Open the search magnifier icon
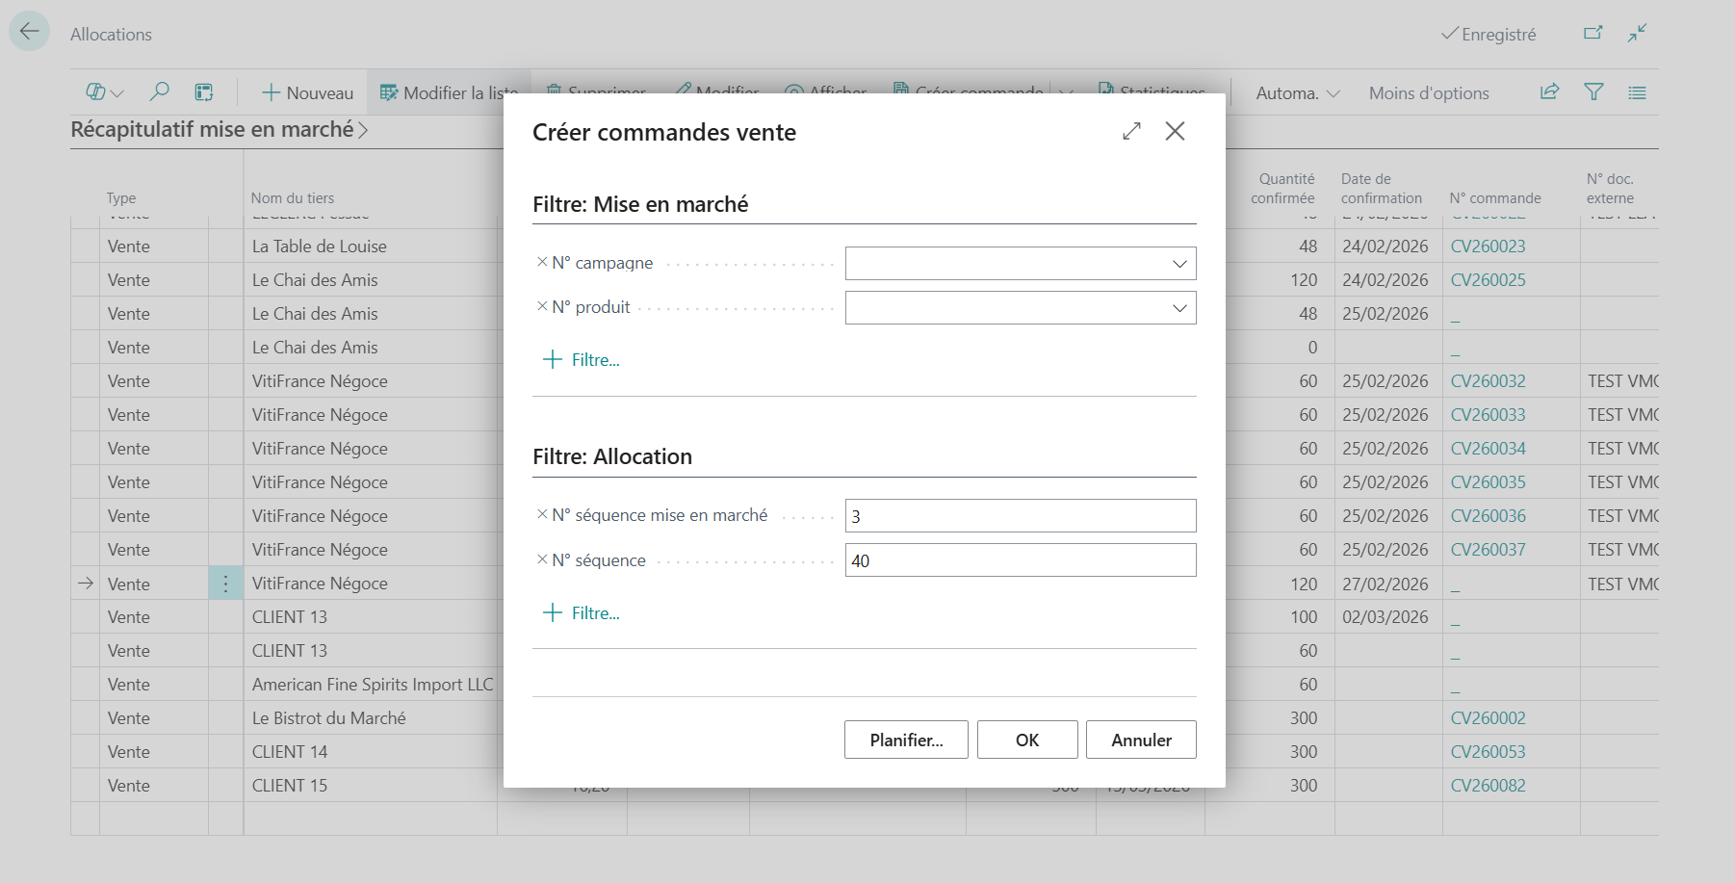Image resolution: width=1735 pixels, height=883 pixels. (x=160, y=92)
